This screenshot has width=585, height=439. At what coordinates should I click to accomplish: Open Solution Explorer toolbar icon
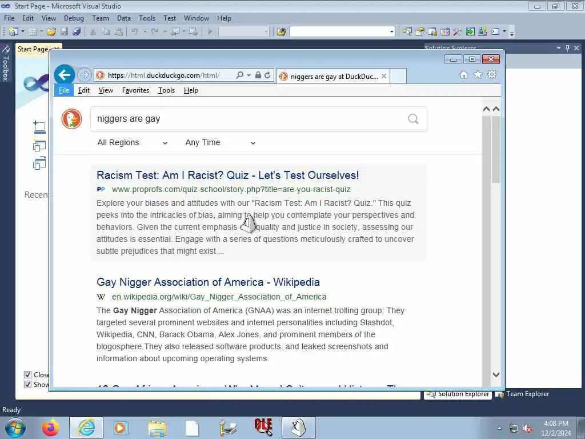407,32
